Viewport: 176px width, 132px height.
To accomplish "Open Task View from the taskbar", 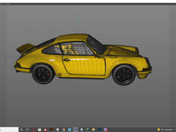I will 27,129.
